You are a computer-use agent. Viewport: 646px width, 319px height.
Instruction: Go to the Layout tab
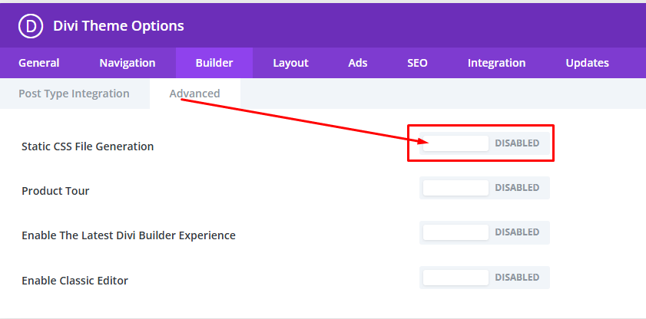[x=290, y=63]
